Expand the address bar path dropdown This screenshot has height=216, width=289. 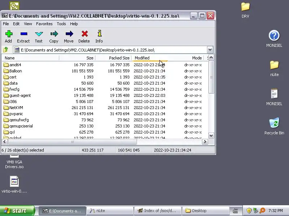tap(210, 50)
